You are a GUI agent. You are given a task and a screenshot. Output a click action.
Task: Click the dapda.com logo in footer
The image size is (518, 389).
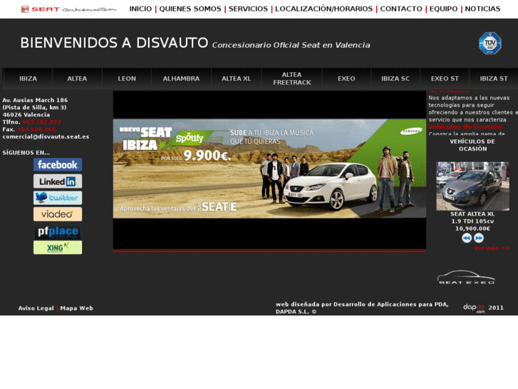(x=474, y=308)
